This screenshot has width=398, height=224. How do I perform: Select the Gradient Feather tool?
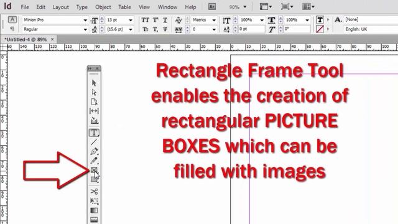coord(94,220)
